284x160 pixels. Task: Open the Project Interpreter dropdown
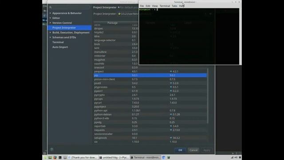pos(128,14)
